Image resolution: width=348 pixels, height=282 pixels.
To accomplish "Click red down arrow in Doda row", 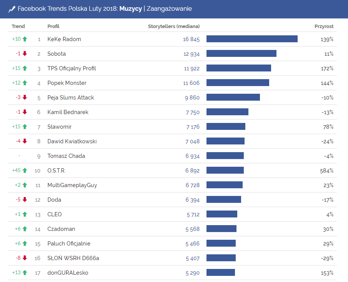I will tap(25, 200).
